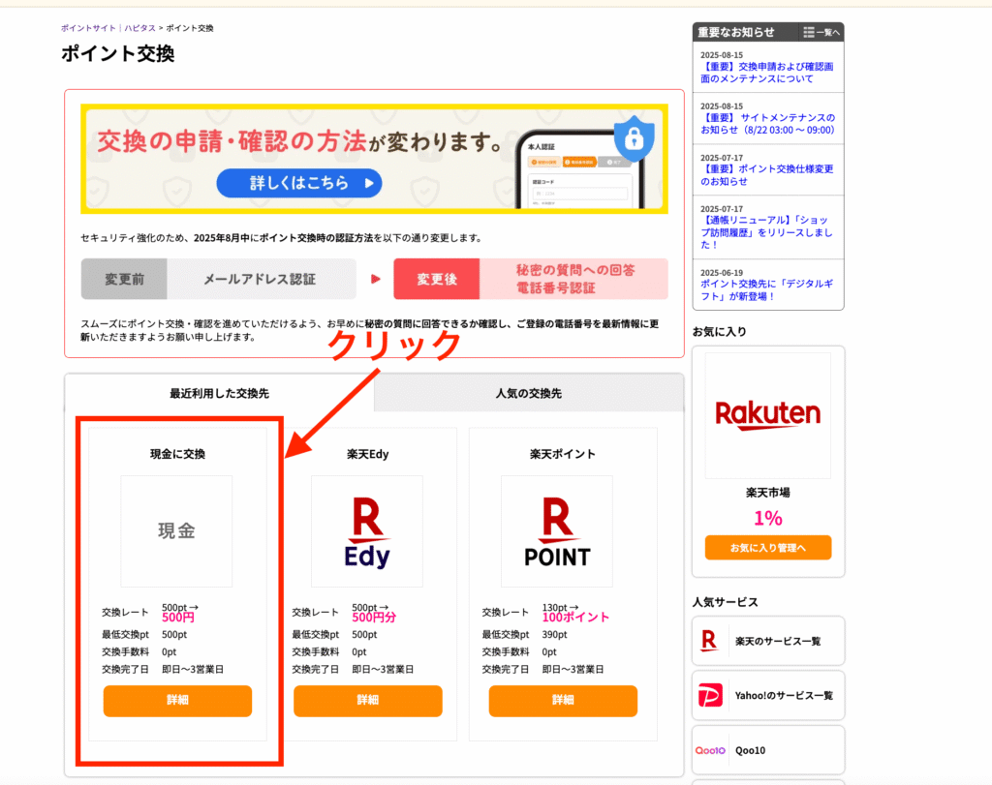Click the 楽天ポイント card title
992x785 pixels.
563,454
